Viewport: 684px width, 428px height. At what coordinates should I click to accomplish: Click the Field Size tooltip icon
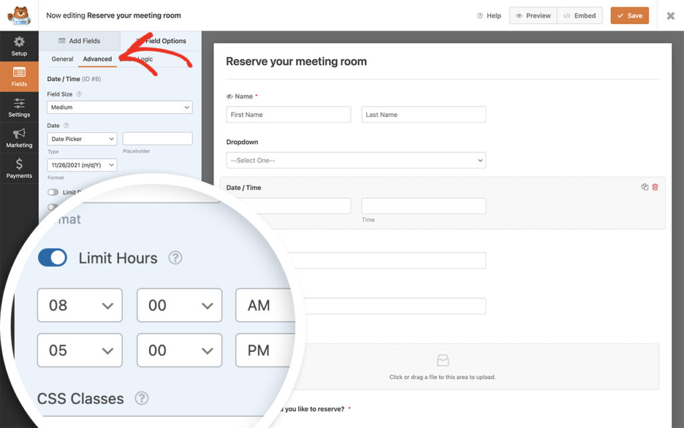(x=79, y=94)
